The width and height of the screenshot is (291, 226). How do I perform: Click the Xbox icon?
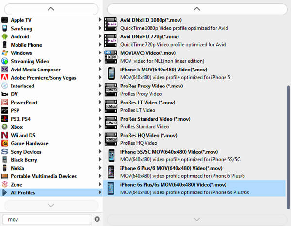5,127
